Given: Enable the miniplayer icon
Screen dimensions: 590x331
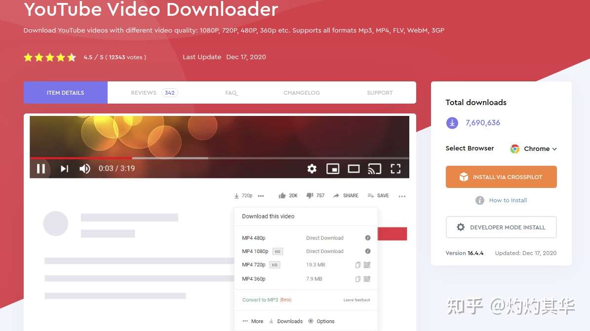Looking at the screenshot, I should click(x=333, y=169).
